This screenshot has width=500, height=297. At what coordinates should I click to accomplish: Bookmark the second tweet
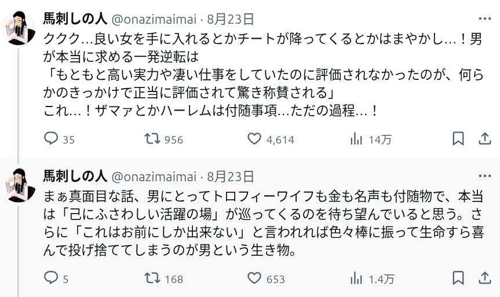click(458, 278)
